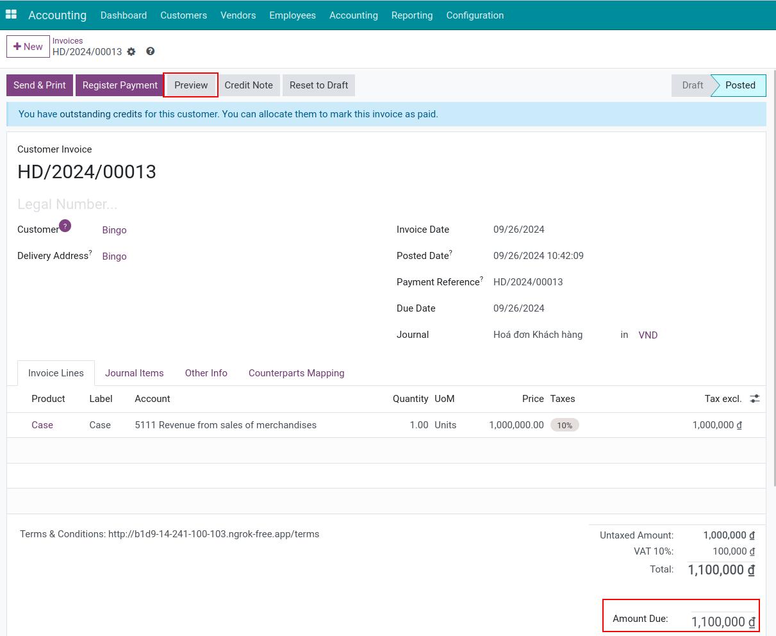Open the Reporting menu

(412, 15)
